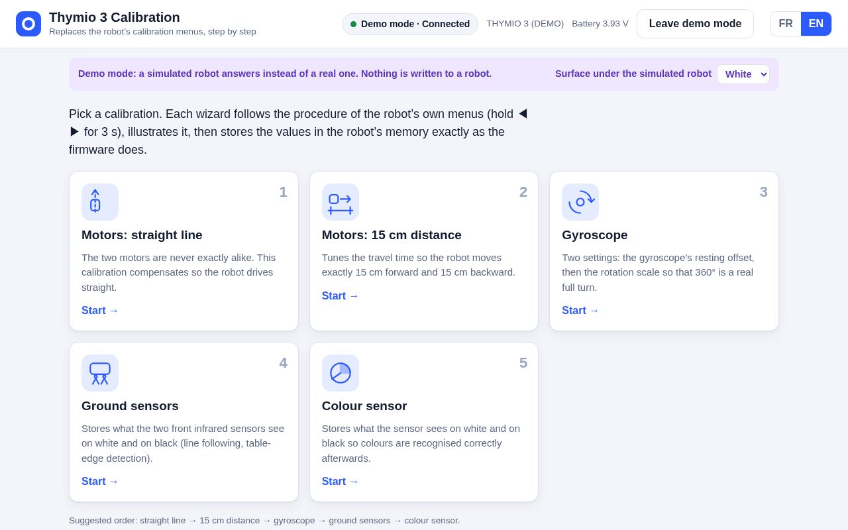Click the Colour sensor card title
The width and height of the screenshot is (848, 530).
(x=364, y=406)
